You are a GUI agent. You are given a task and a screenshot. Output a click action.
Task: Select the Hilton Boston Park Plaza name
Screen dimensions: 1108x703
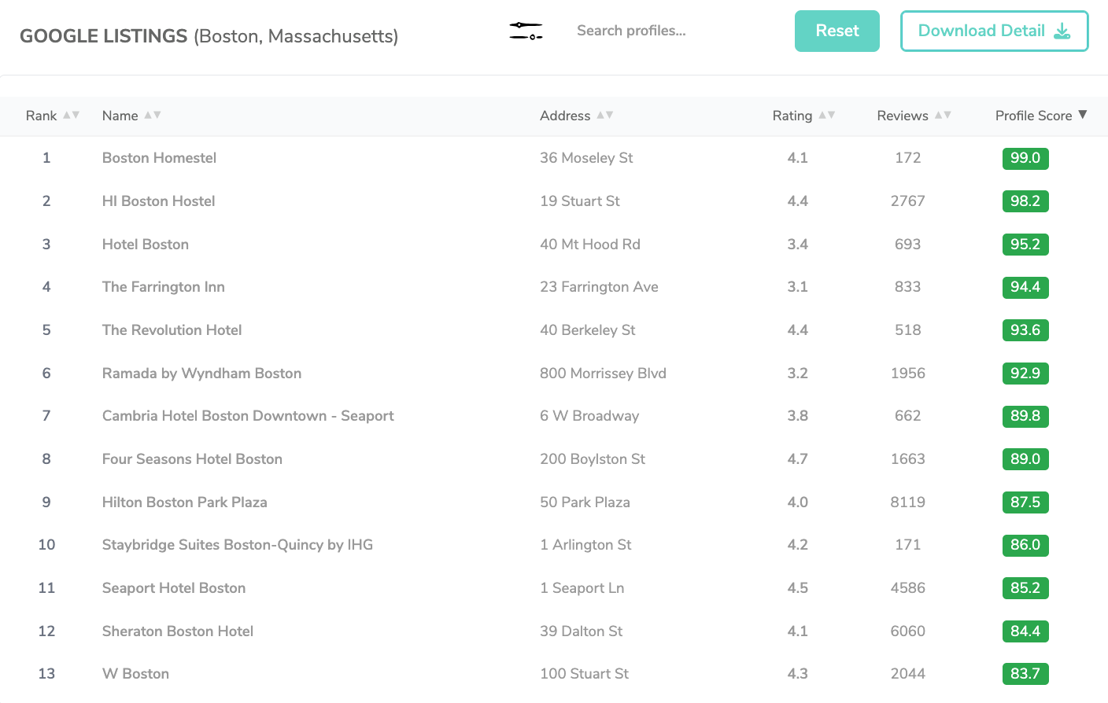tap(184, 502)
